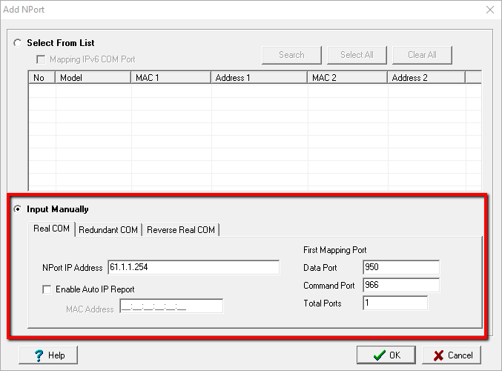Screen dimensions: 502x371
Task: Select the 'Input Manually' radio option
Action: pyautogui.click(x=18, y=209)
